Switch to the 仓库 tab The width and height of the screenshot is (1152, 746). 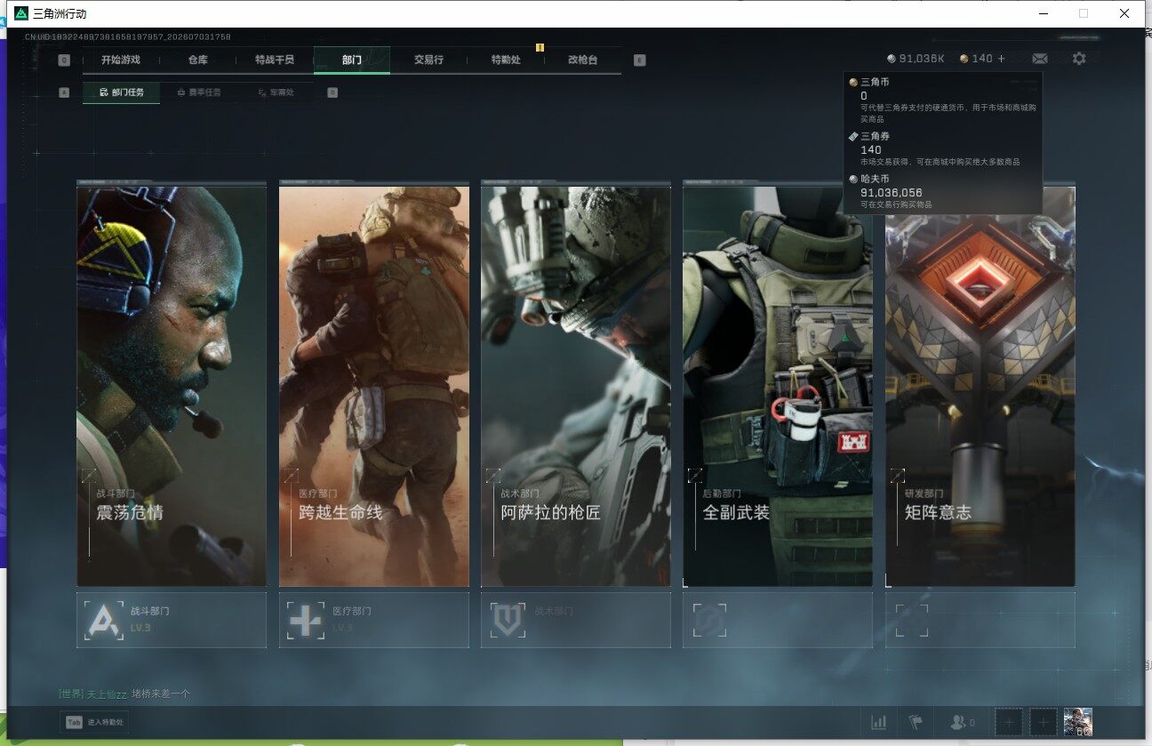tap(197, 60)
